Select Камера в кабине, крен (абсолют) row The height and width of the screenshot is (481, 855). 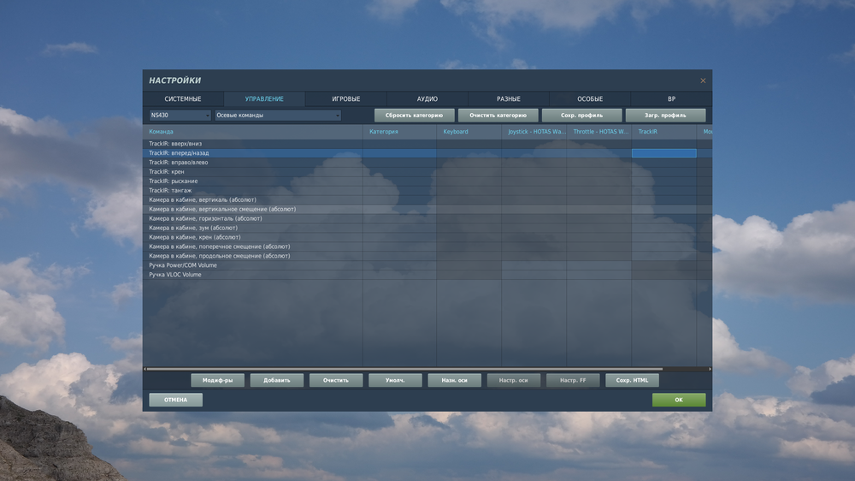[427, 237]
